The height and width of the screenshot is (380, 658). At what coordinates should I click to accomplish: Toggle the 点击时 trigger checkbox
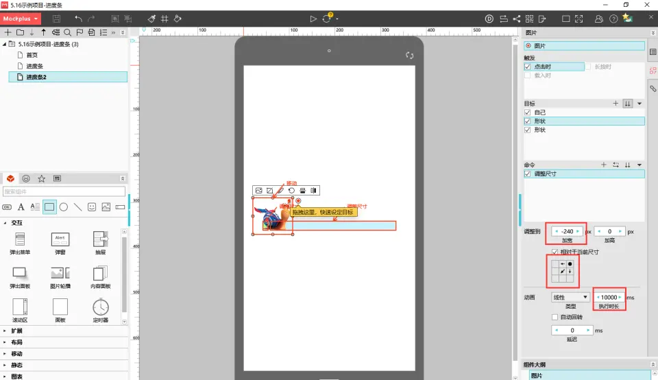coord(528,67)
